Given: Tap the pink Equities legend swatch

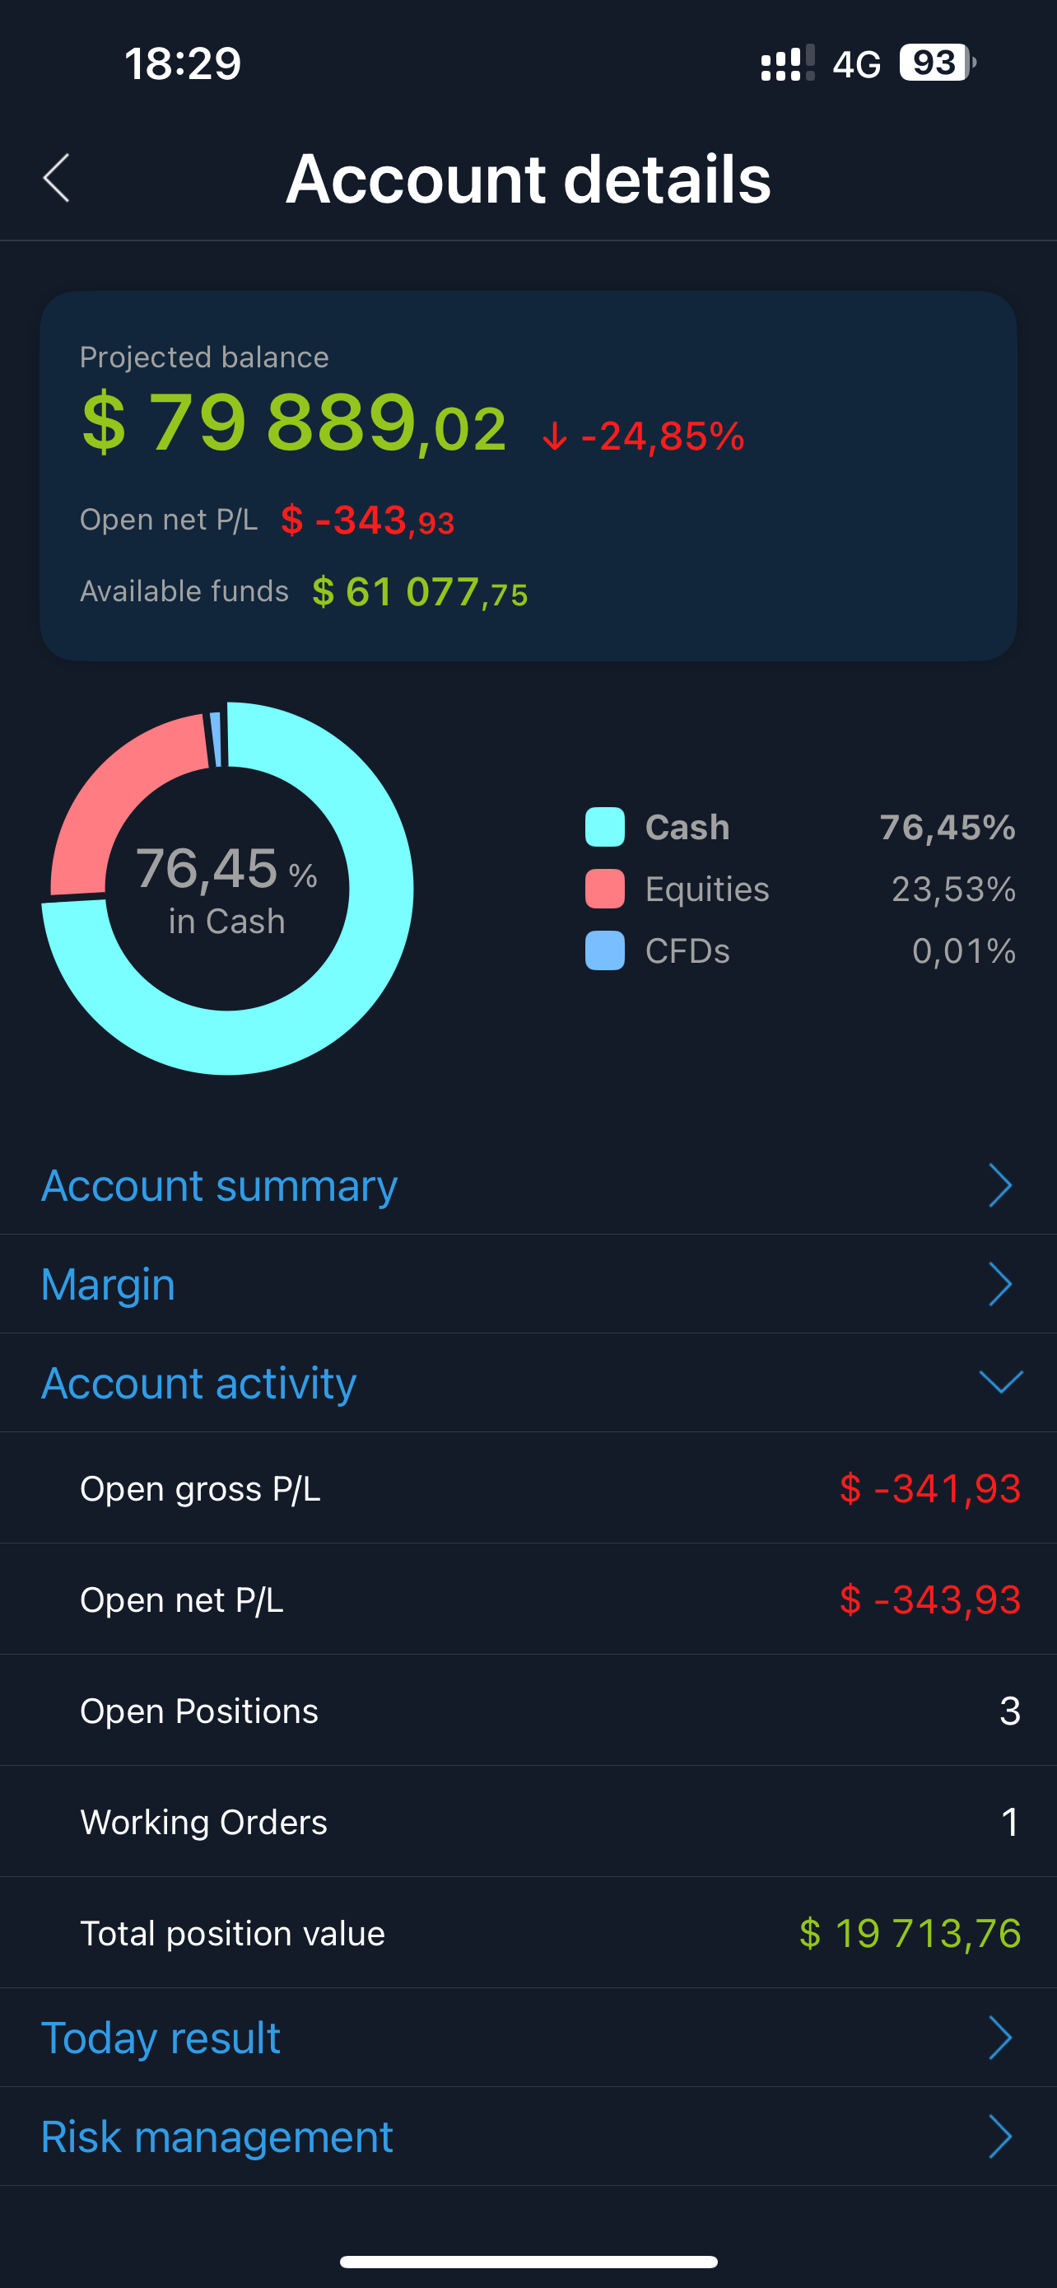Looking at the screenshot, I should (604, 888).
